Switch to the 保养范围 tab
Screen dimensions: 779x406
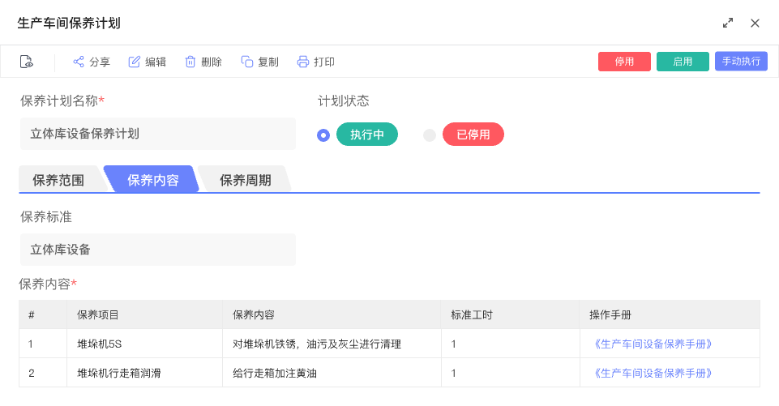tap(58, 180)
